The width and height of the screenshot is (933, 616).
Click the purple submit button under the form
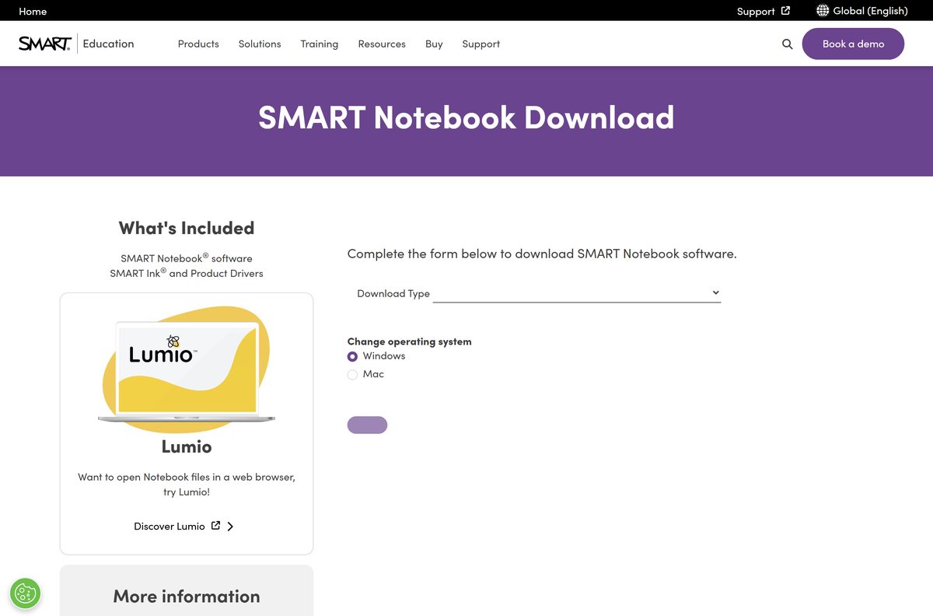point(367,425)
